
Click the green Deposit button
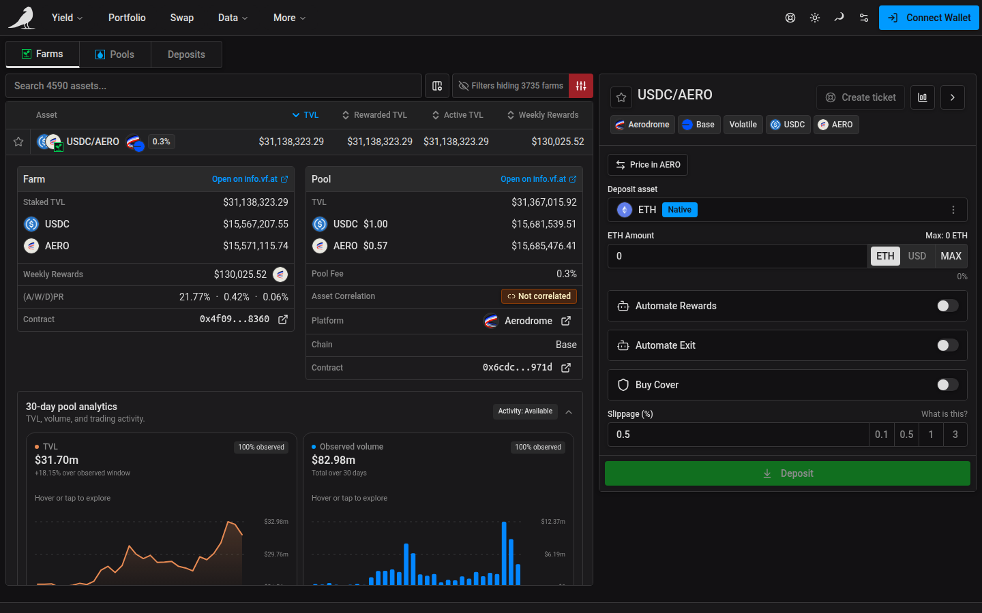pyautogui.click(x=788, y=473)
